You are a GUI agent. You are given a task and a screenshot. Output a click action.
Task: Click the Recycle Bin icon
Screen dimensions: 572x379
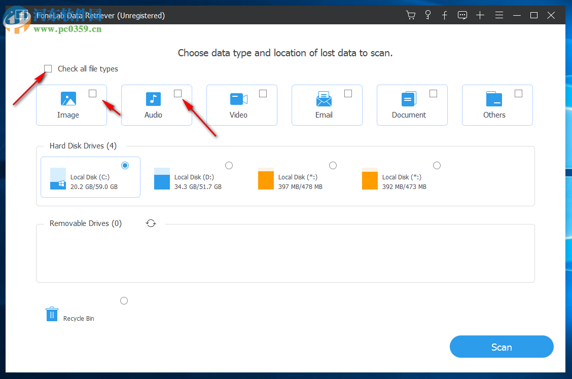click(51, 314)
